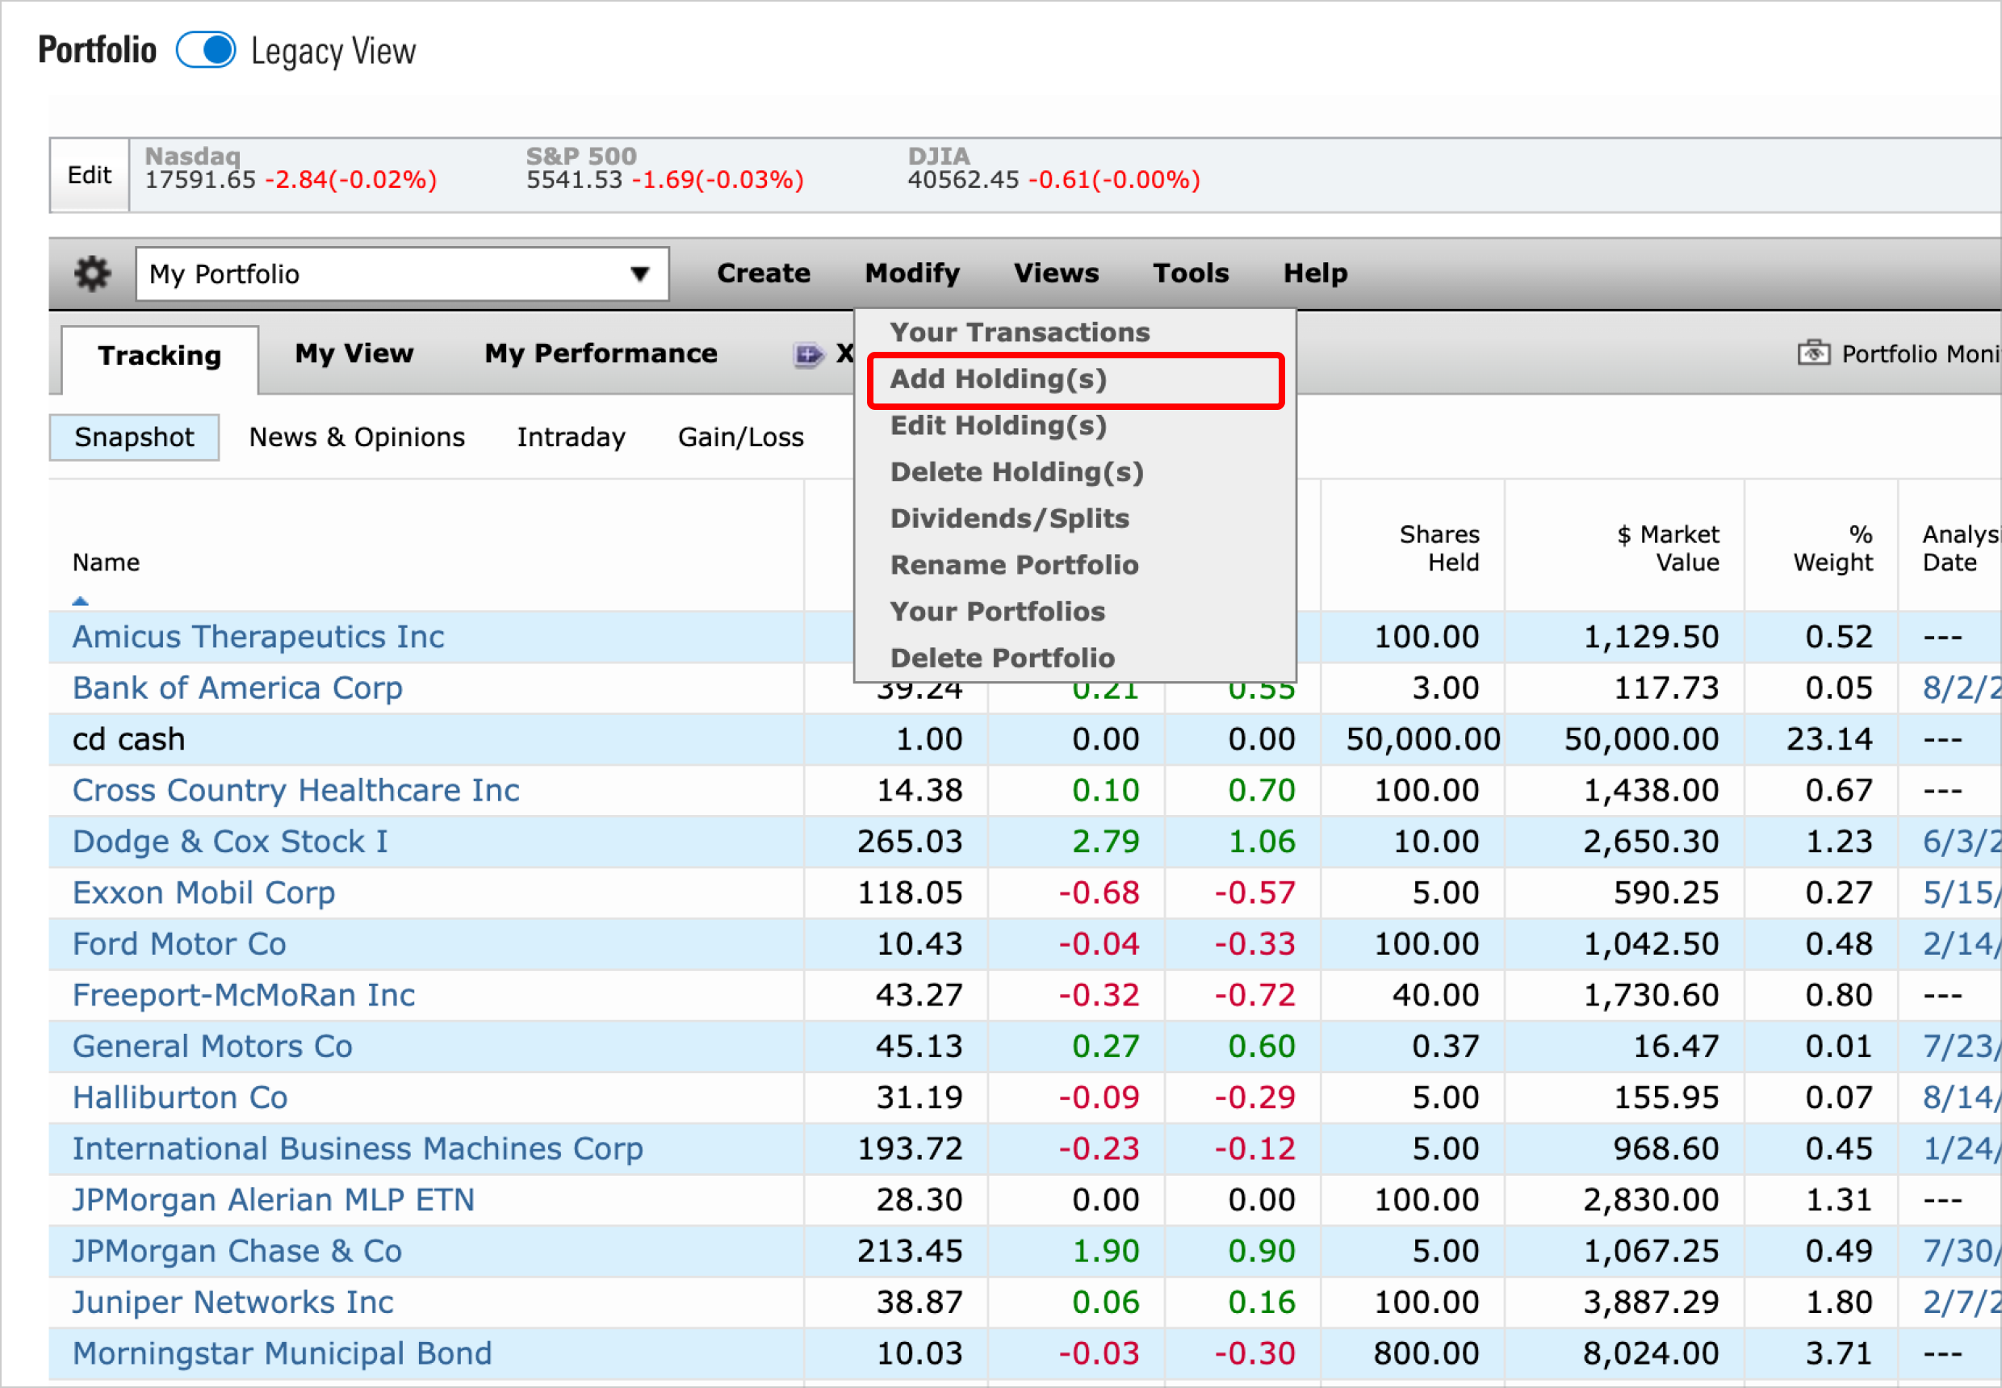Screen dimensions: 2002x1388
Task: Select the Snapshot sub-tab
Action: point(134,437)
